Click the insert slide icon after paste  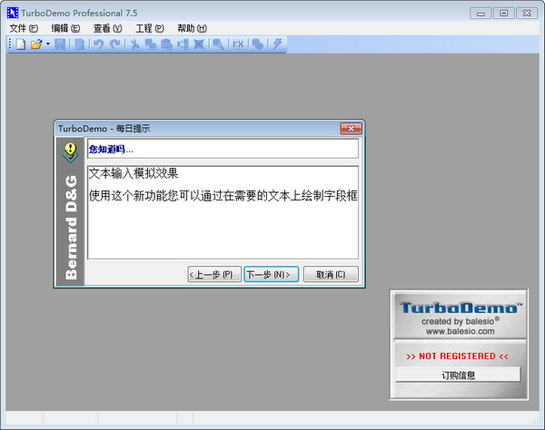pos(183,44)
